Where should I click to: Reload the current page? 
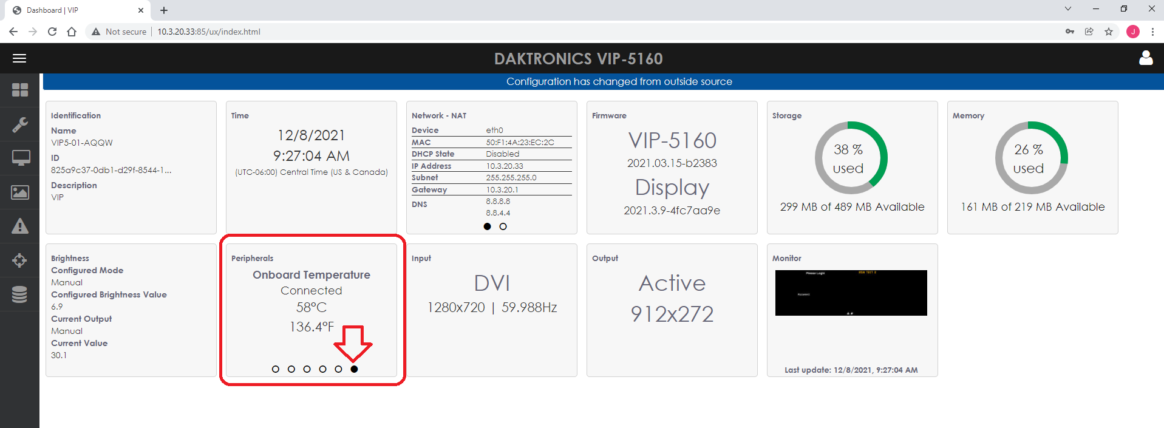[52, 32]
